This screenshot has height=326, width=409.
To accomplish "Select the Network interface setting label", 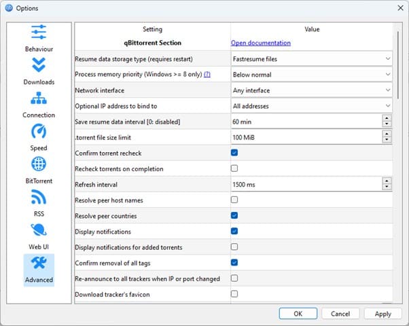I will pos(100,90).
